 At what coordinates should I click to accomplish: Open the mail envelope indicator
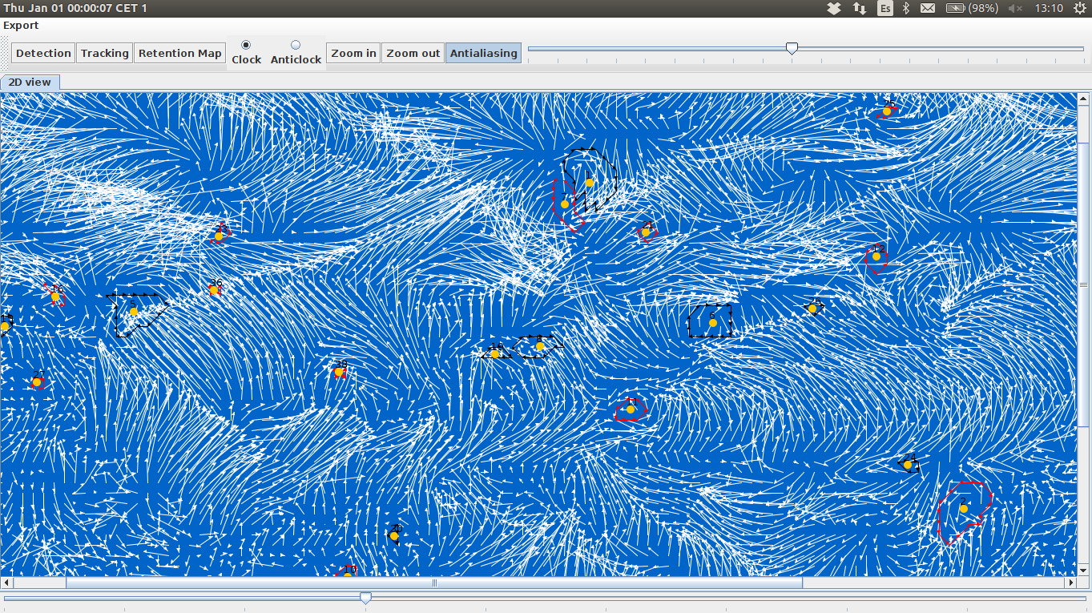[x=928, y=8]
